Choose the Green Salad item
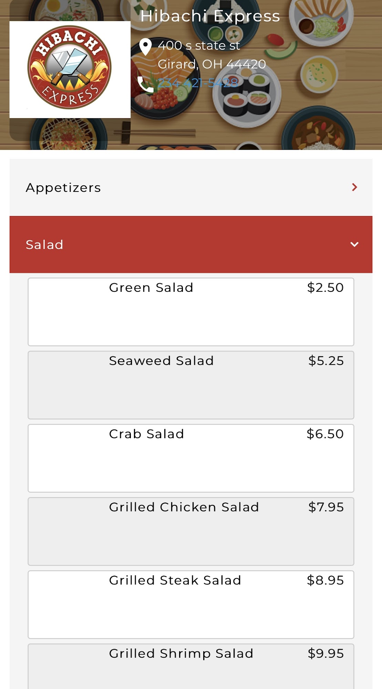Image resolution: width=382 pixels, height=689 pixels. tap(151, 288)
